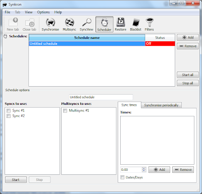This screenshot has height=194, width=202.
Task: Click the time spinner arrows
Action: click(x=144, y=170)
